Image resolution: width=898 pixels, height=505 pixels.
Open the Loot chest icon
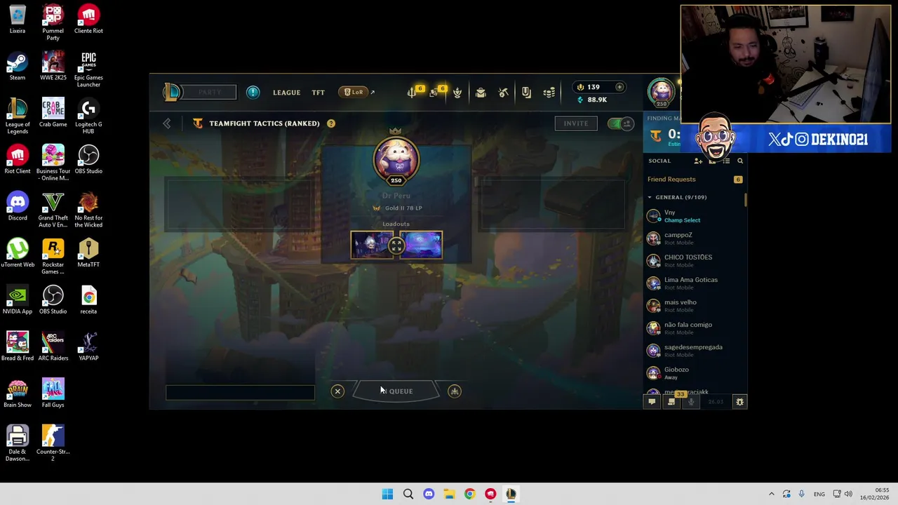(481, 93)
